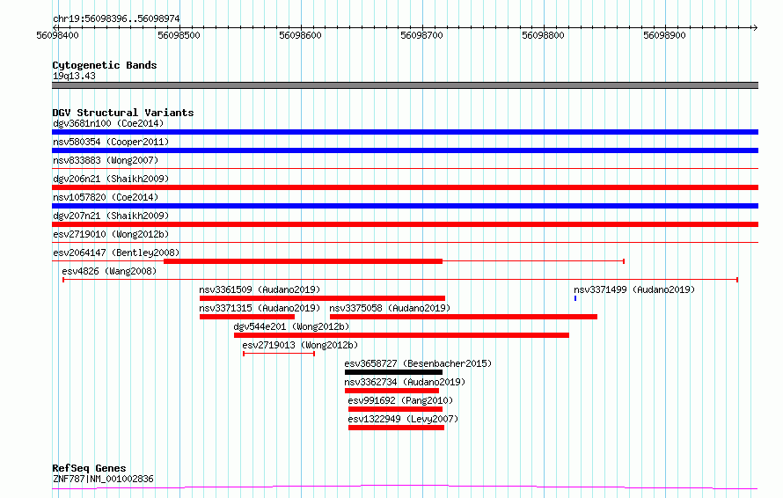Viewport: 783px width, 498px height.
Task: Click ruler position 56098500
Action: click(x=179, y=35)
